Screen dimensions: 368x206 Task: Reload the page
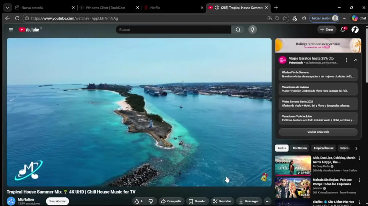pyautogui.click(x=17, y=18)
